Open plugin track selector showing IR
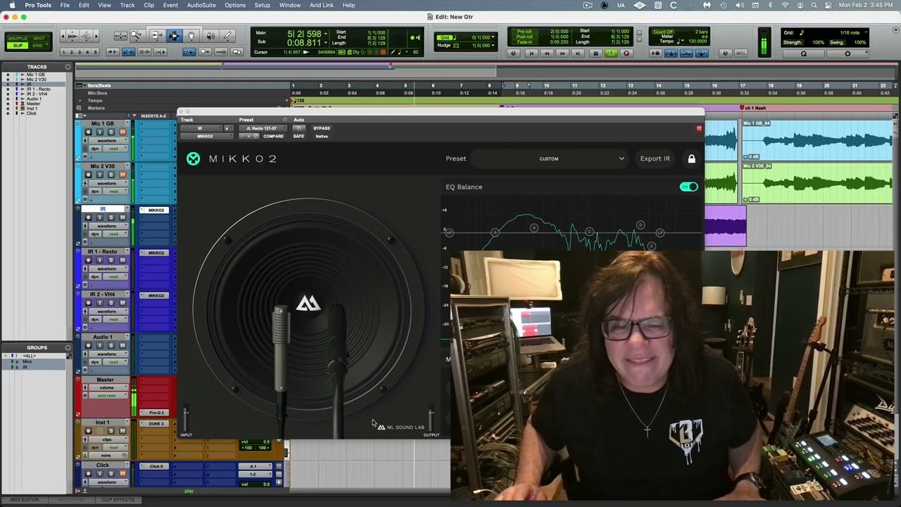Image resolution: width=901 pixels, height=507 pixels. [x=201, y=128]
